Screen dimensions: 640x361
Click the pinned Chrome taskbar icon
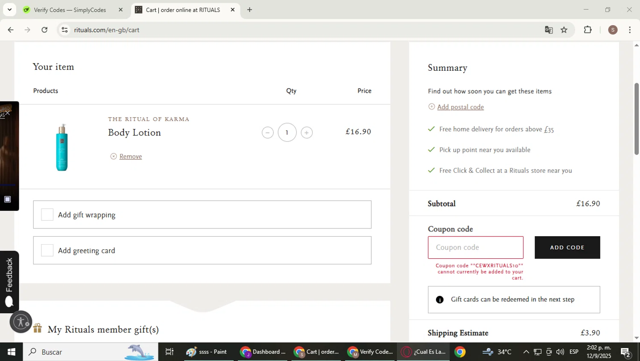pyautogui.click(x=460, y=352)
